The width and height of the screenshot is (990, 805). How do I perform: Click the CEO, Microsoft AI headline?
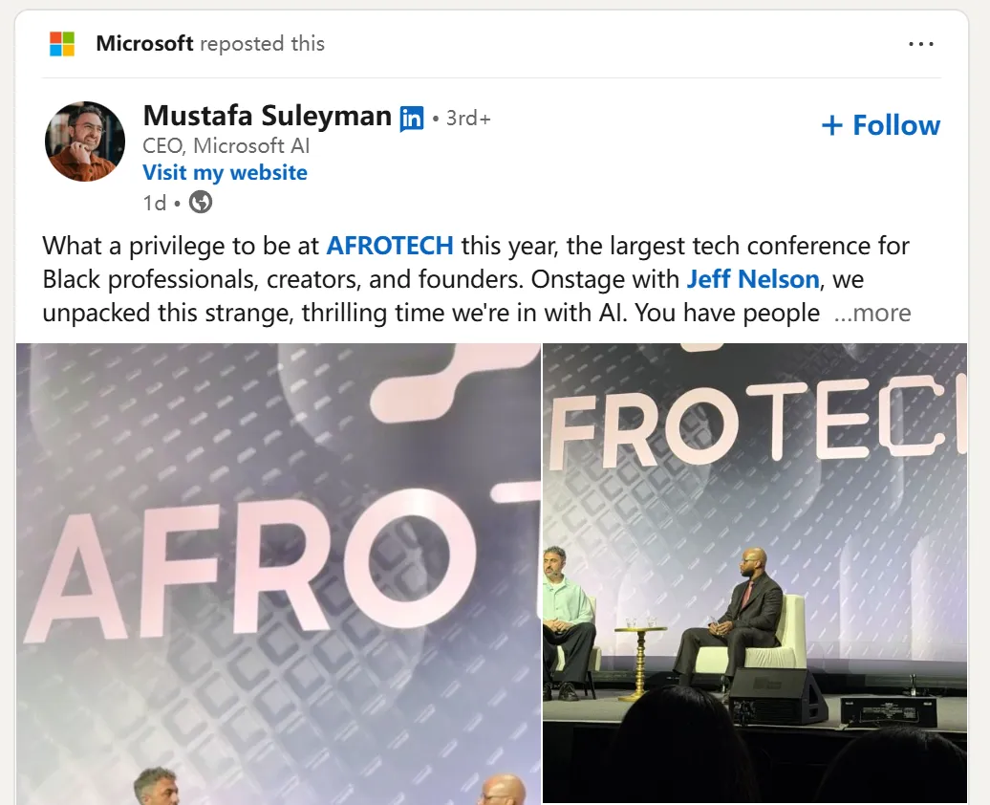(x=226, y=146)
